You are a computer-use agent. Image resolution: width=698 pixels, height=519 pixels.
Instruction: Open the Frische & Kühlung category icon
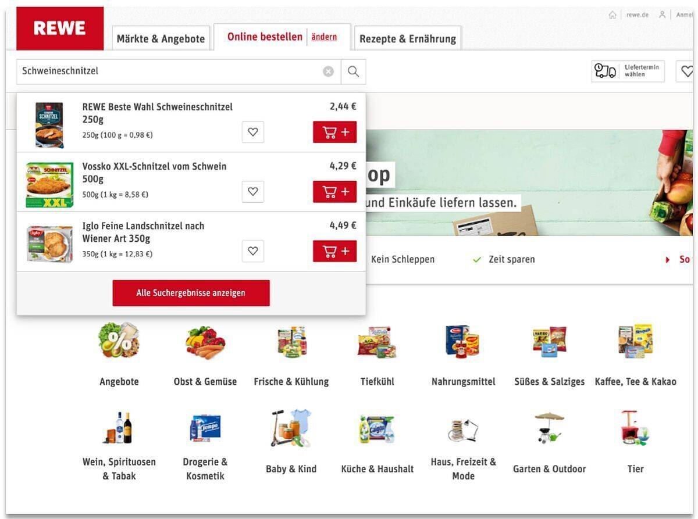click(291, 342)
